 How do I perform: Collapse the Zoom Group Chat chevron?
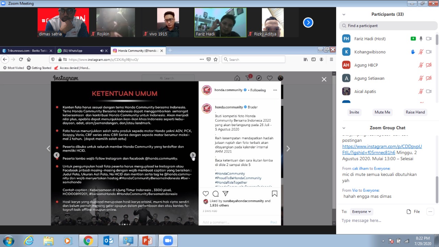(344, 128)
